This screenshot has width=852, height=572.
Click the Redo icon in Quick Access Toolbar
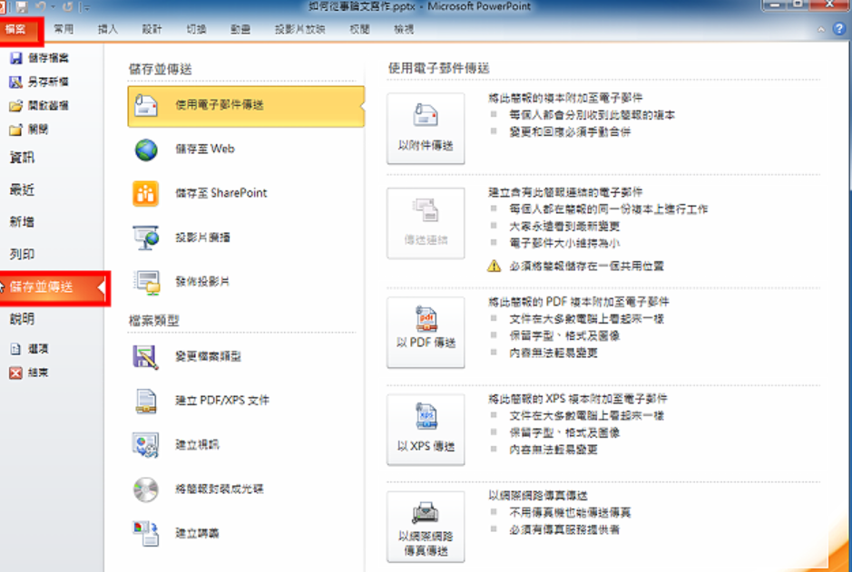coord(67,6)
